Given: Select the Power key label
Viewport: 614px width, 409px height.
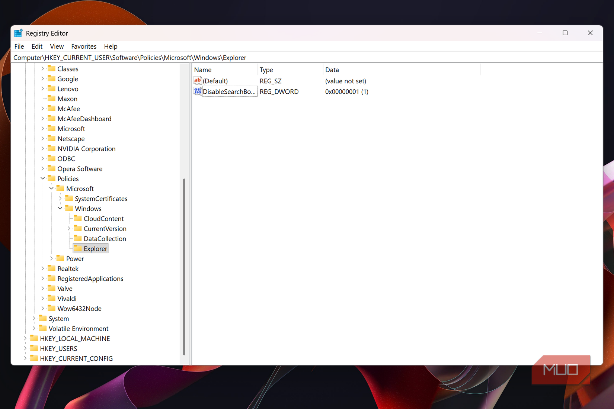Looking at the screenshot, I should [75, 258].
